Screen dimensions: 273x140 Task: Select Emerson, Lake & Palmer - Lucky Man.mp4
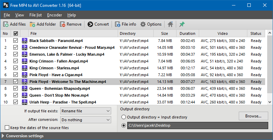coord(67,54)
